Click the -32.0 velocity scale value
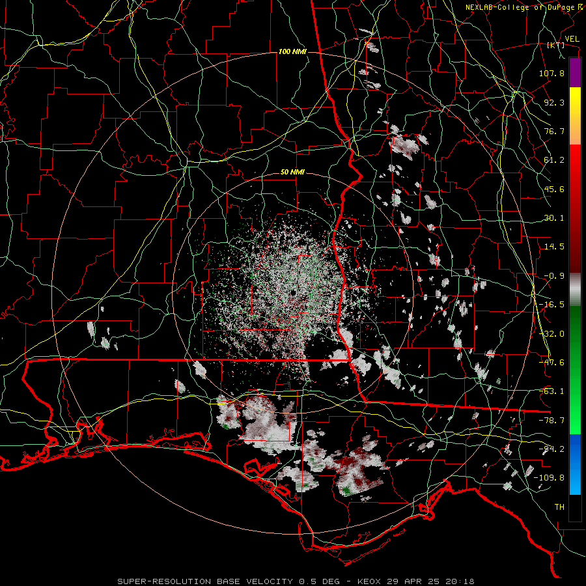The width and height of the screenshot is (586, 586). (551, 334)
